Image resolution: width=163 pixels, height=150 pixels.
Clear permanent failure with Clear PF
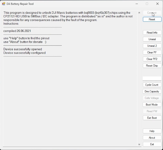[x=152, y=52]
